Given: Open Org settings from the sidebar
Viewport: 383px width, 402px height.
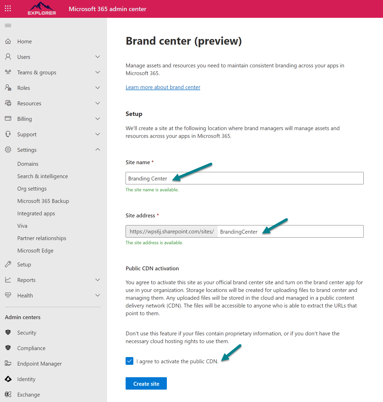Looking at the screenshot, I should 32,188.
